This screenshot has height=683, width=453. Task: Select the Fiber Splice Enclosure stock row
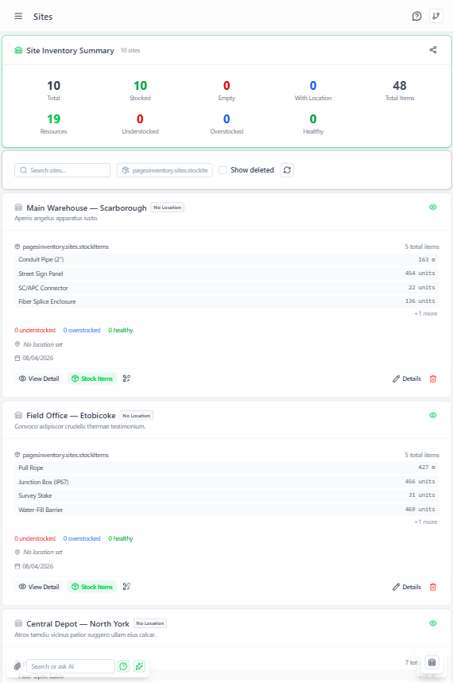tap(226, 301)
